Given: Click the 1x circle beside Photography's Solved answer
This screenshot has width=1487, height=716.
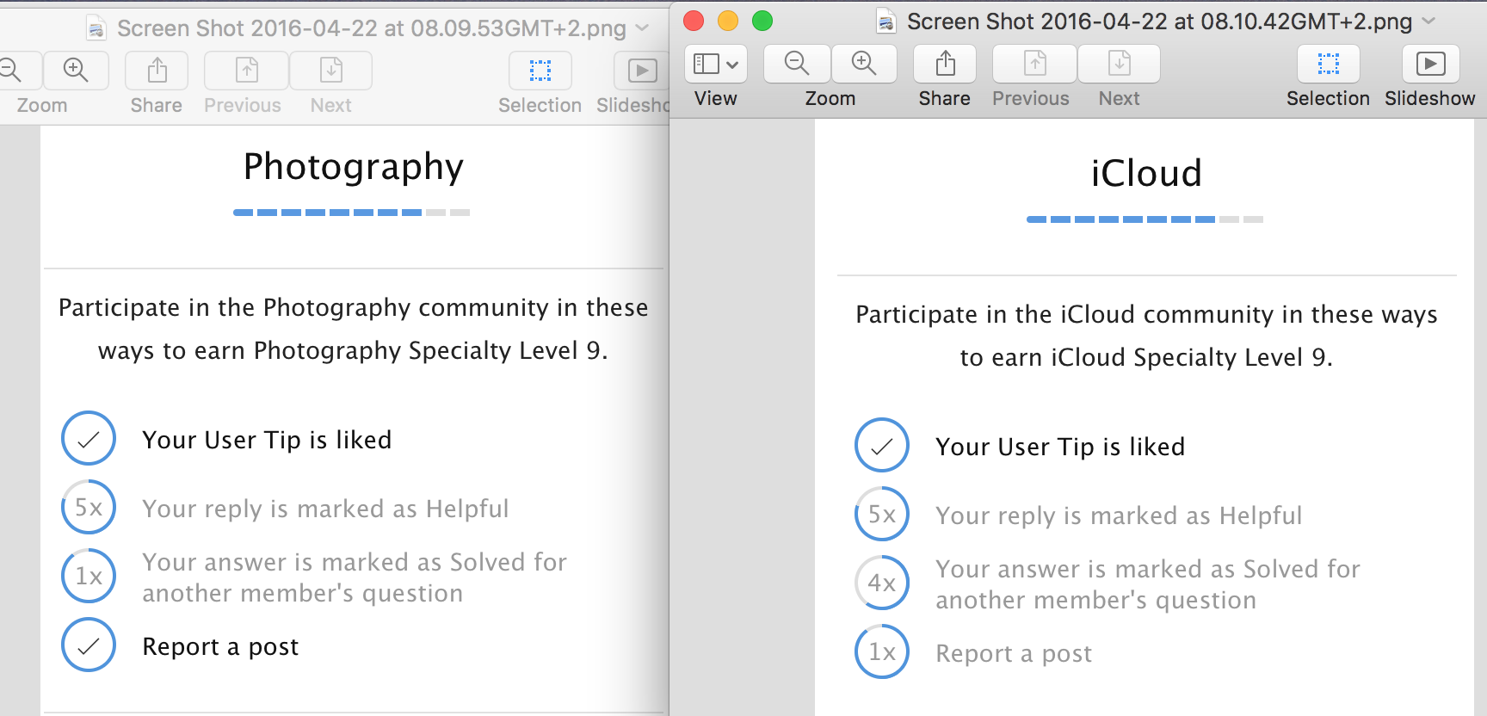Looking at the screenshot, I should [89, 576].
